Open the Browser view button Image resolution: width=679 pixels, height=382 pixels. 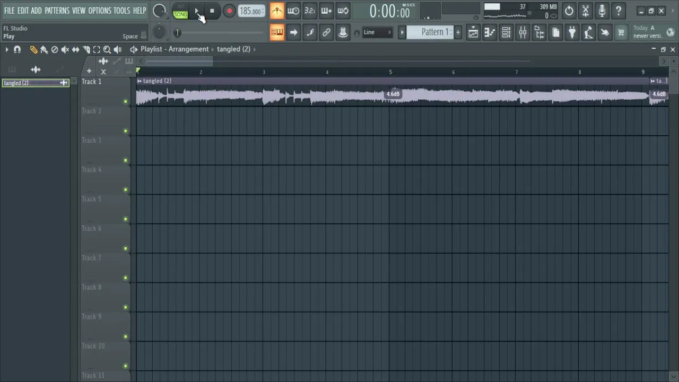(539, 33)
